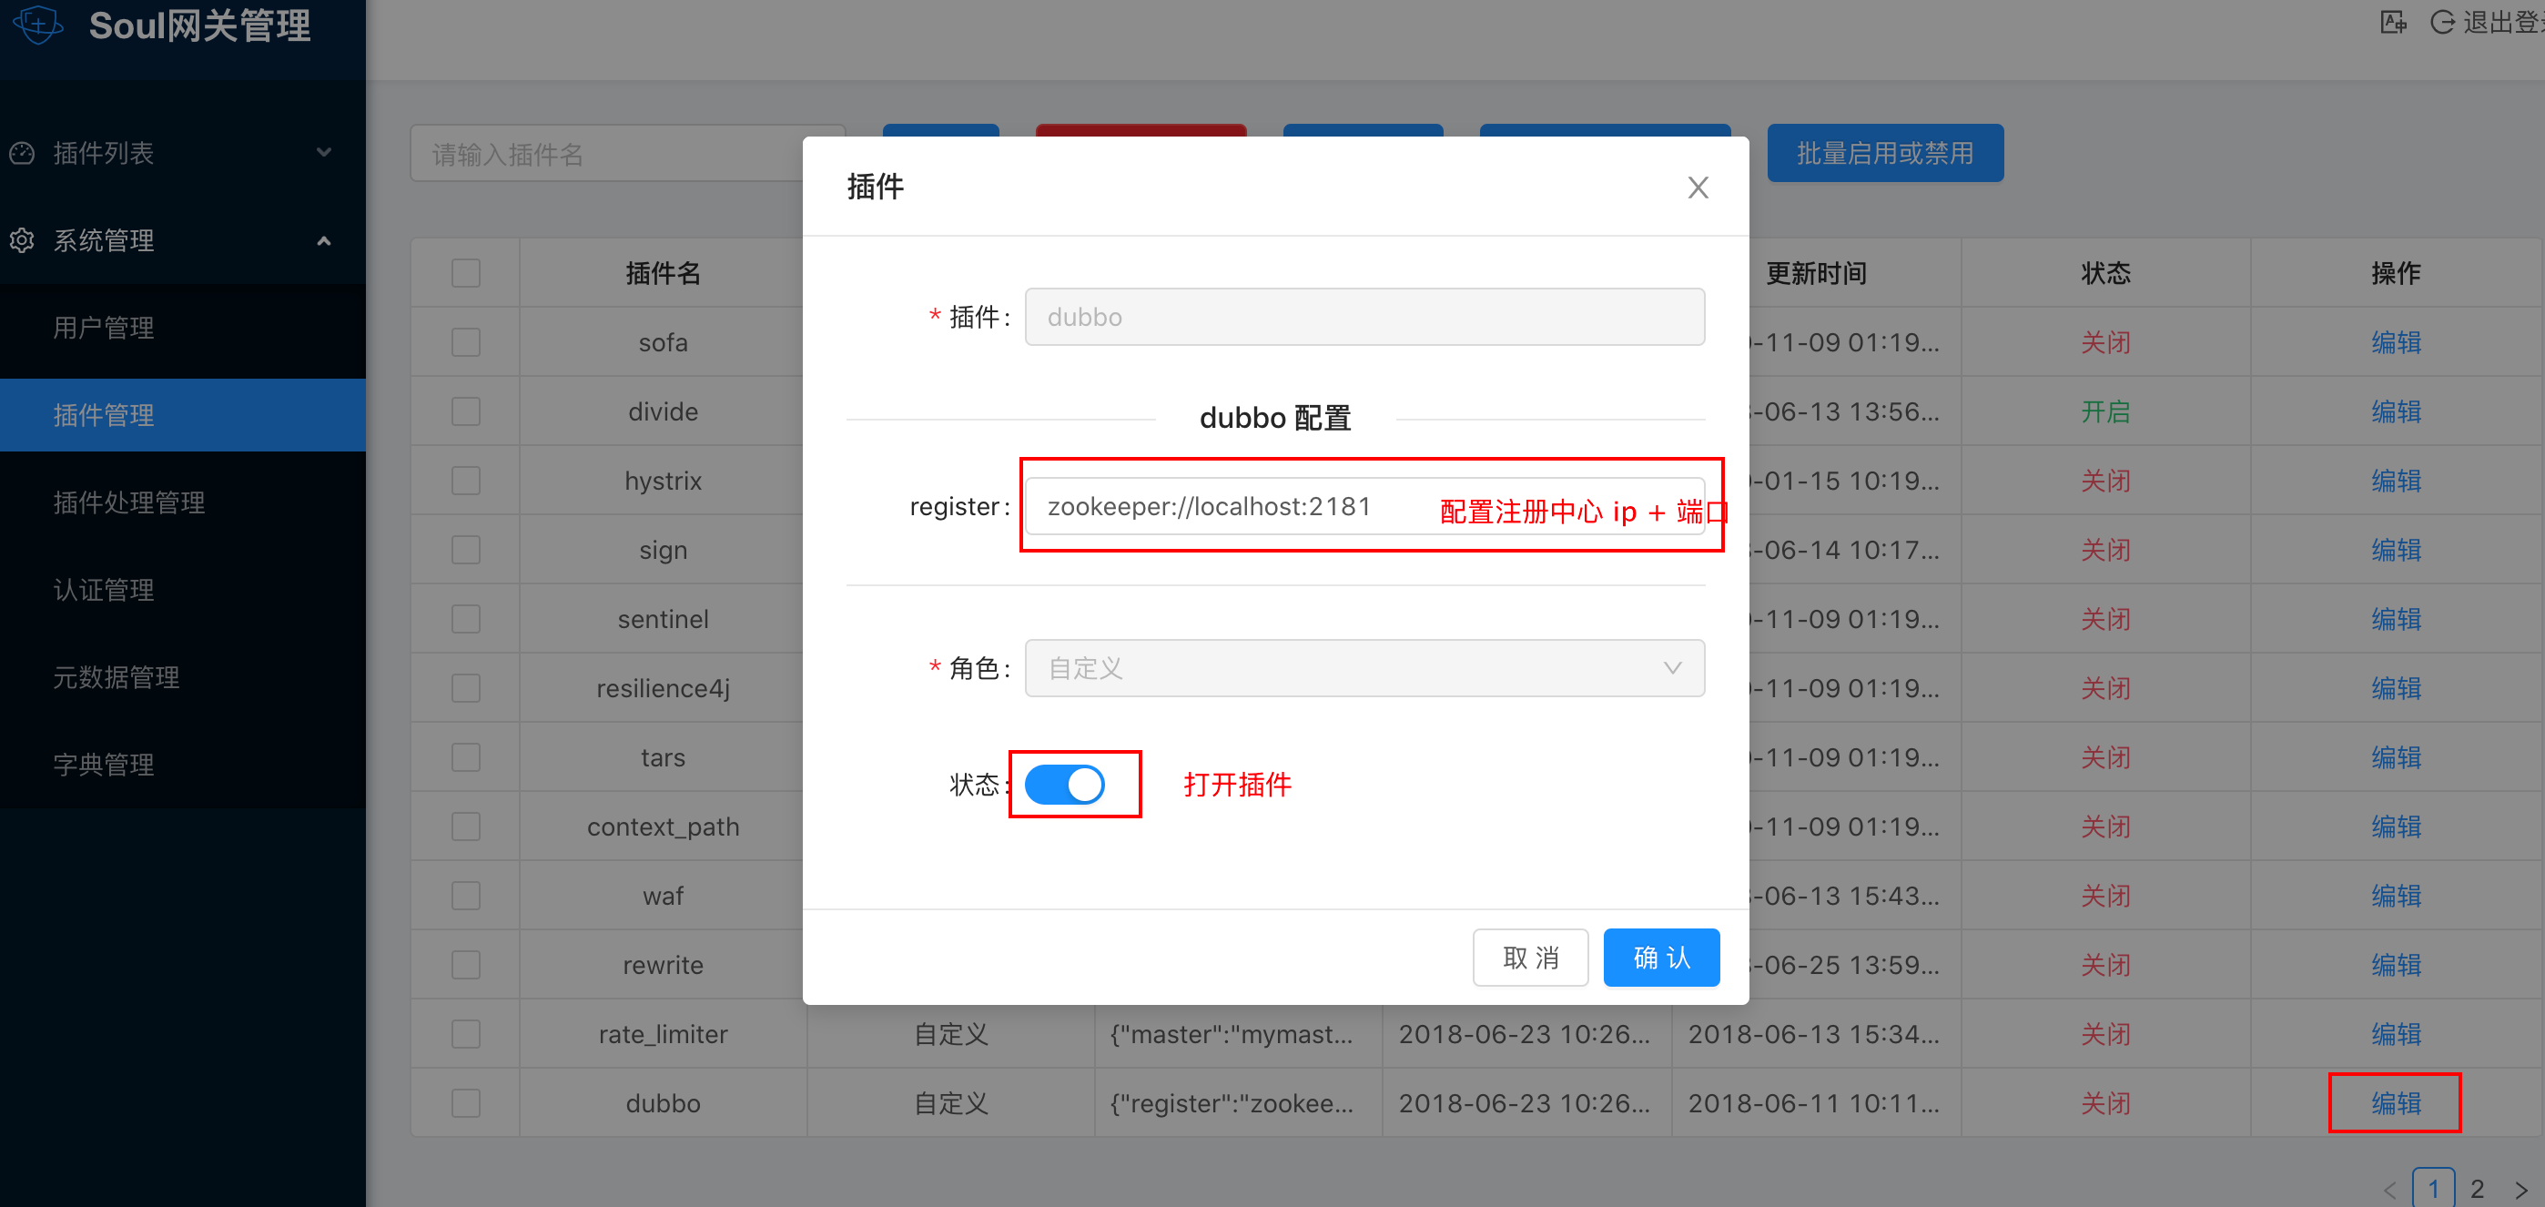Open user management sidebar item
This screenshot has width=2545, height=1207.
click(104, 328)
